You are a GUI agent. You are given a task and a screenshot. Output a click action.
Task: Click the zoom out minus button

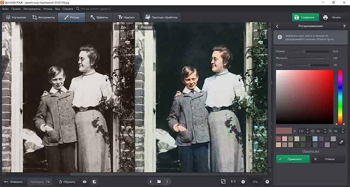pyautogui.click(x=243, y=181)
